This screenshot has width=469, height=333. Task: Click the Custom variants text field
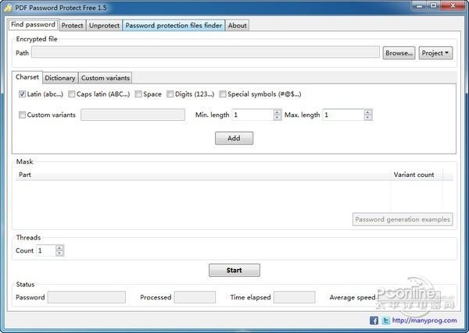click(x=133, y=115)
